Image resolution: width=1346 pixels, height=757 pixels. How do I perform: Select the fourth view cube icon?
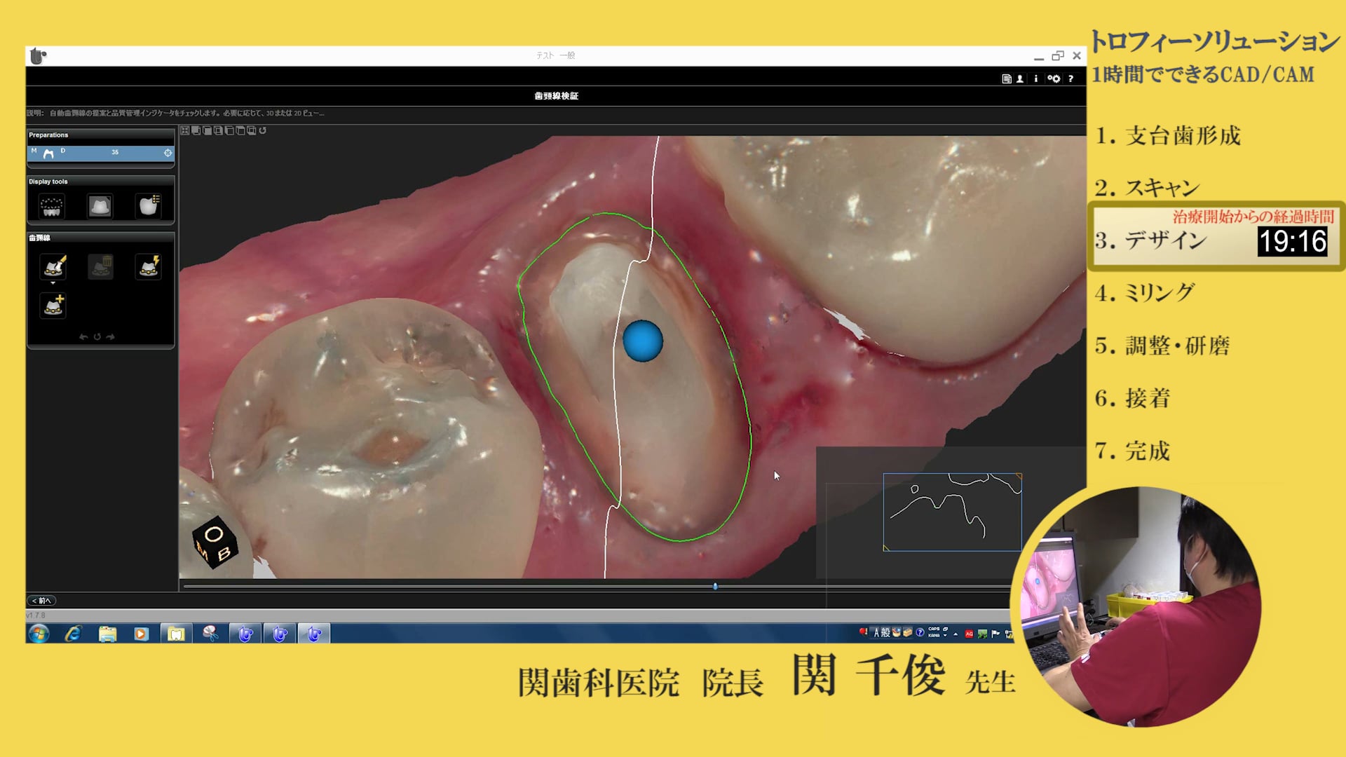pos(219,130)
